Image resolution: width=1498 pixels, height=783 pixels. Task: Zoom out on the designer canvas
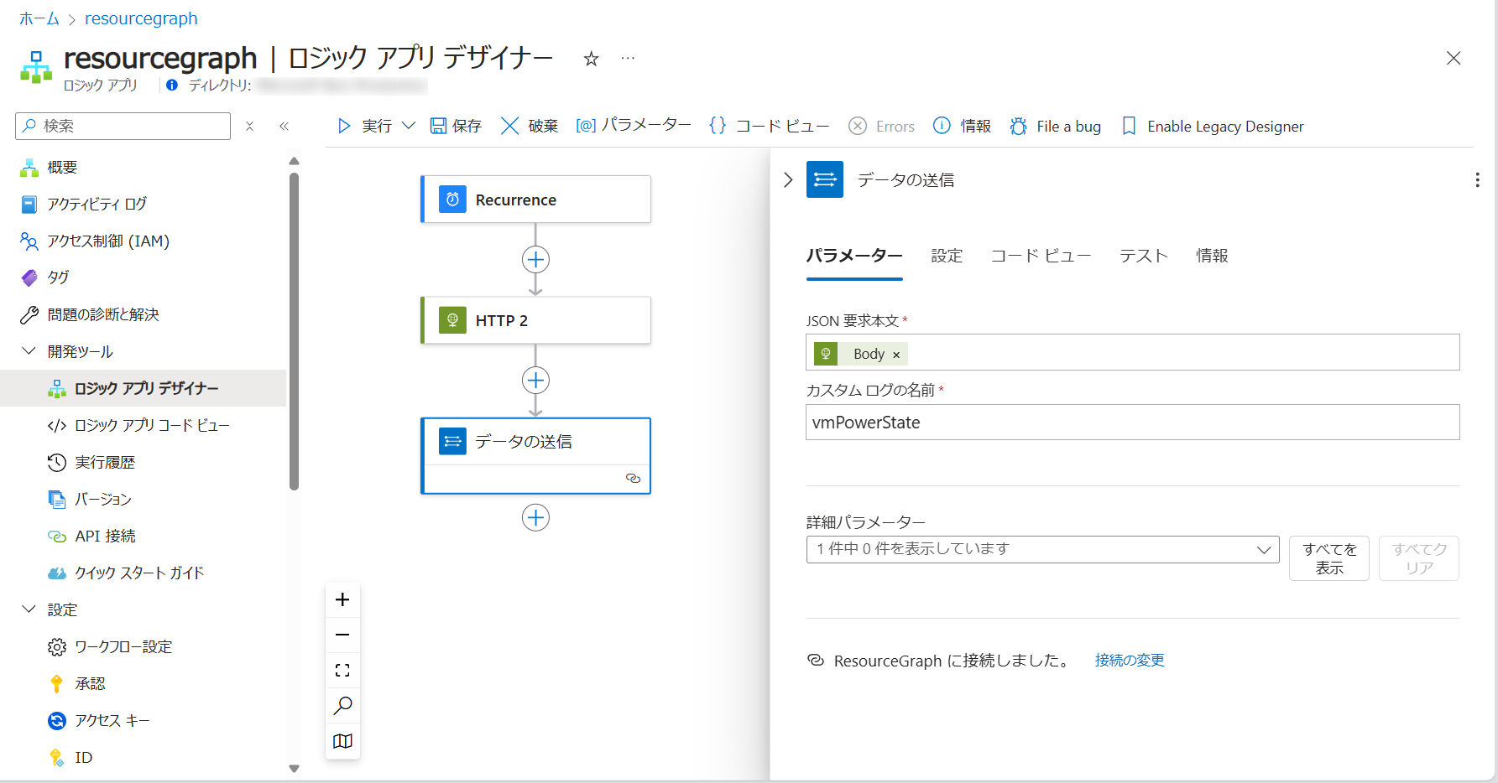[x=342, y=635]
